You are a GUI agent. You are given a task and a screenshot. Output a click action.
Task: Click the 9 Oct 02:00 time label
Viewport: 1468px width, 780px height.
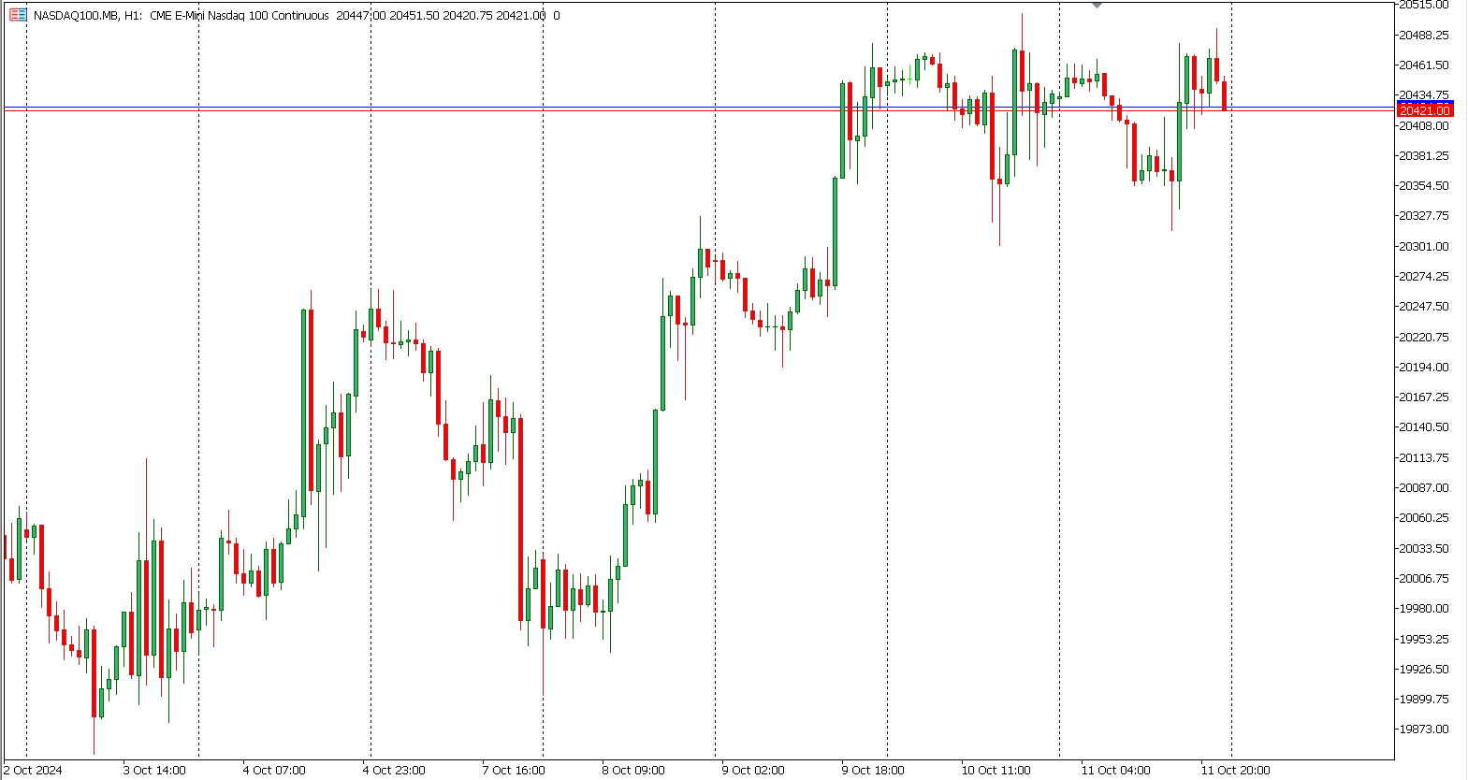coord(753,771)
